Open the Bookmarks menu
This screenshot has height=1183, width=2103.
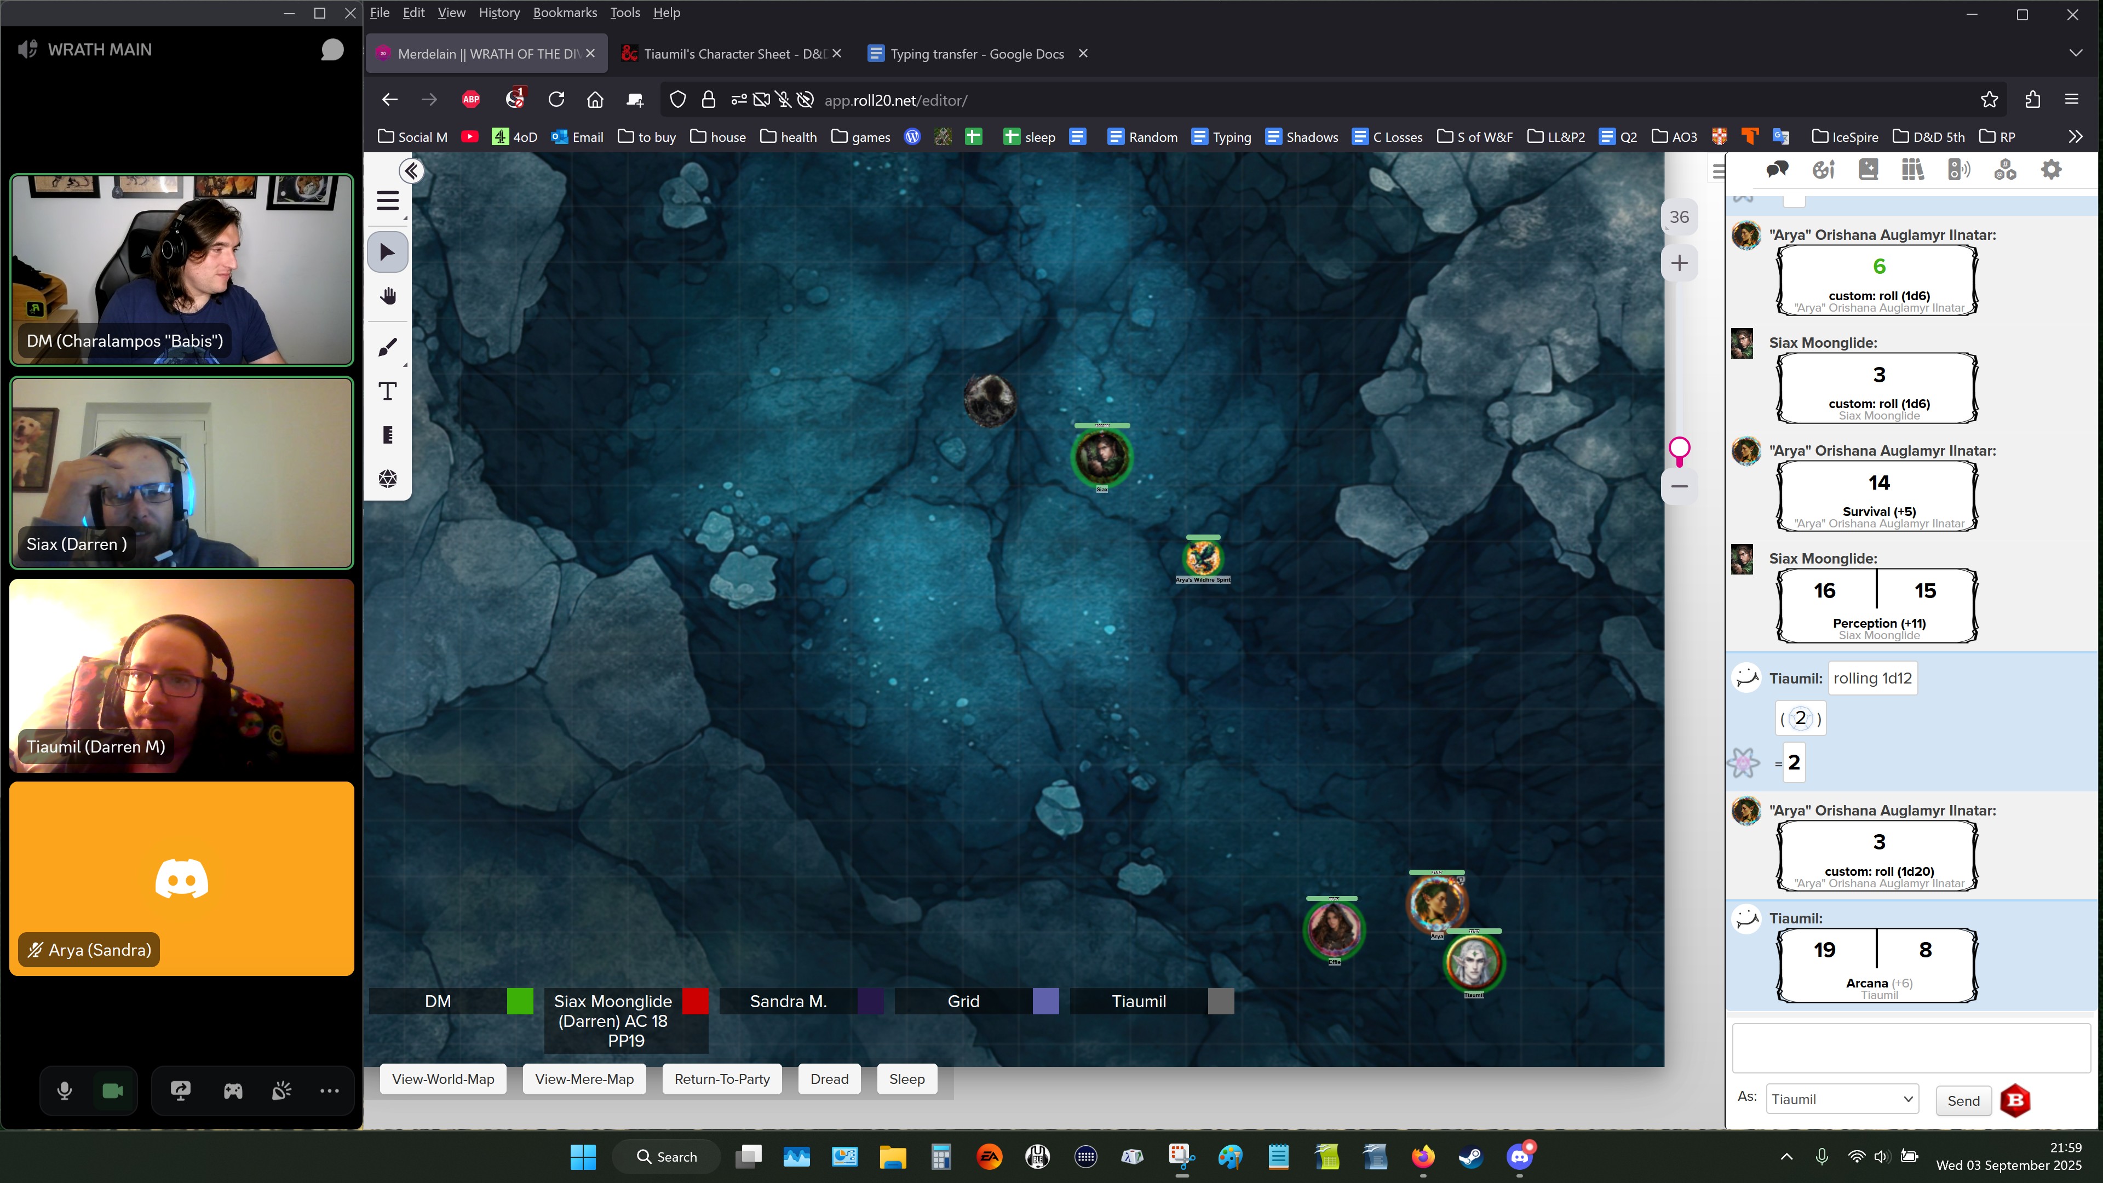[564, 12]
